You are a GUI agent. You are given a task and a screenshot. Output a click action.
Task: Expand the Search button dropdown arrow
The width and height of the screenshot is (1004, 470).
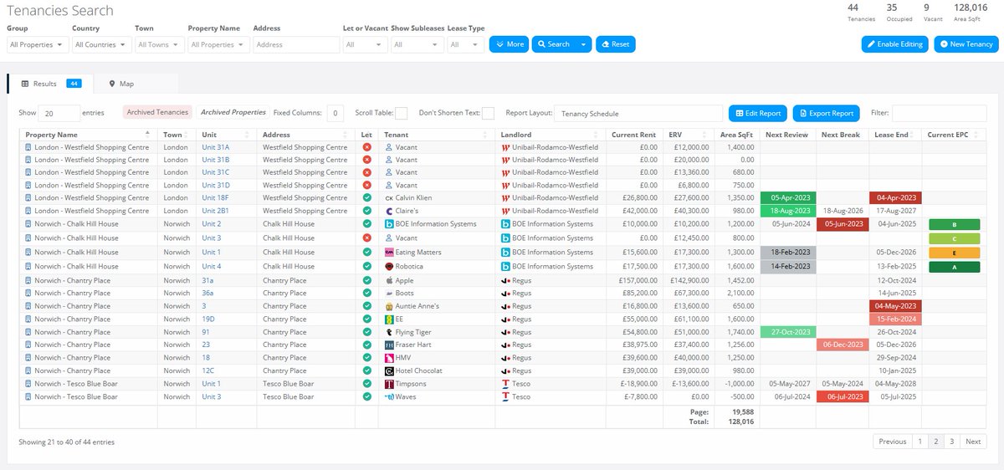point(583,44)
